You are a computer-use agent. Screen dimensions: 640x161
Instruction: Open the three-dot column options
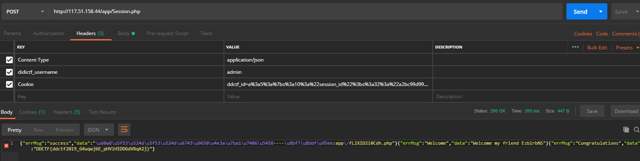575,47
